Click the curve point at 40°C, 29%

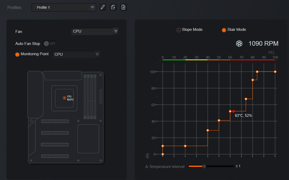tap(208, 130)
